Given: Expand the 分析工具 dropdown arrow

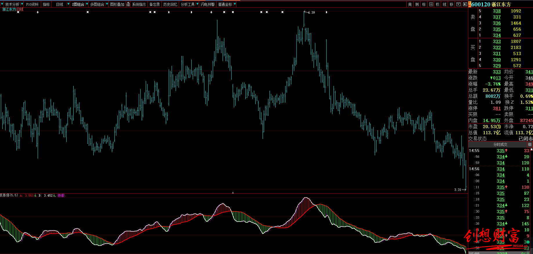Looking at the screenshot, I should click(x=197, y=4).
